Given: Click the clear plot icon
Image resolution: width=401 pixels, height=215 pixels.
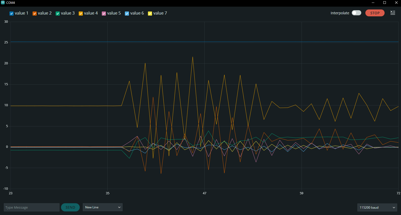Looking at the screenshot, I should [393, 13].
